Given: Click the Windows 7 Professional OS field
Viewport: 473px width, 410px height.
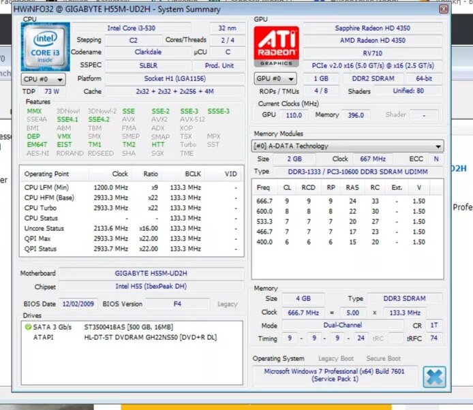Looking at the screenshot, I should click(x=335, y=375).
